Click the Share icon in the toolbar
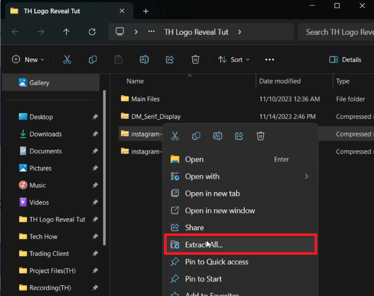 (x=170, y=59)
